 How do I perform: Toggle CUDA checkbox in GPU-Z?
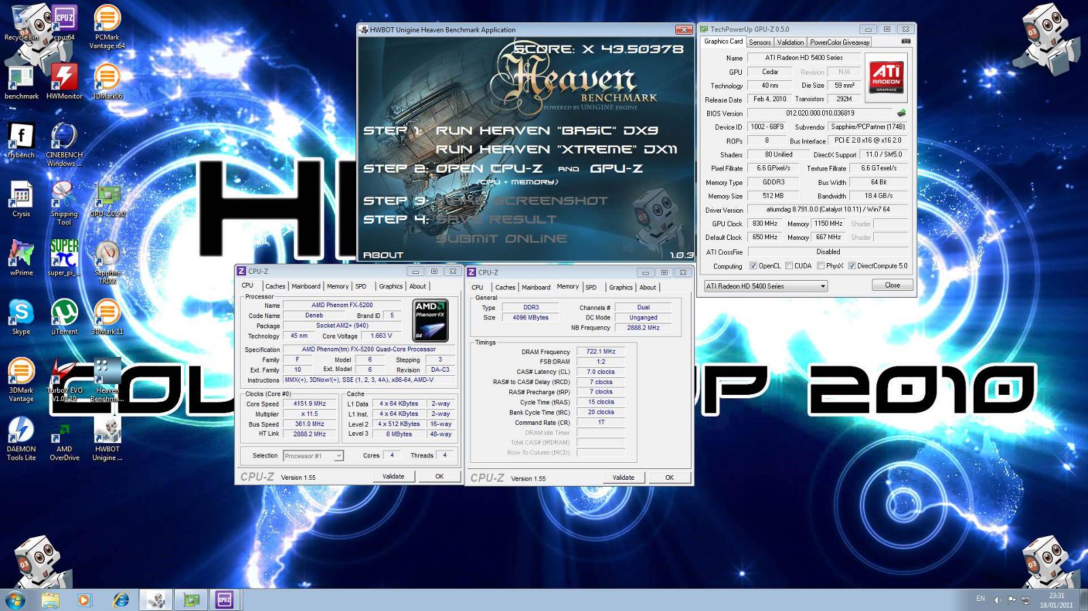[x=789, y=266]
